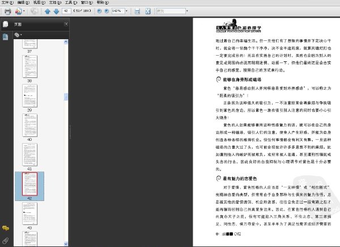
Task: Open the Attachments paperclip panel icon
Action: [6, 241]
